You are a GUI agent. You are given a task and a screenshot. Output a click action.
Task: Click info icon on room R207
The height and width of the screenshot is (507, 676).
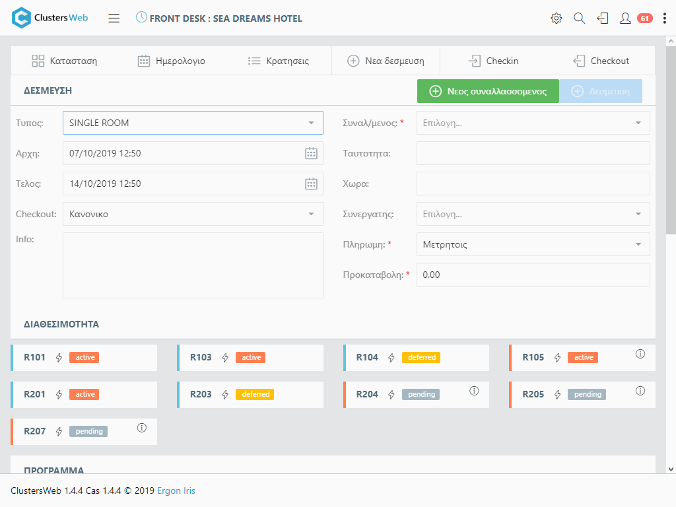[141, 428]
